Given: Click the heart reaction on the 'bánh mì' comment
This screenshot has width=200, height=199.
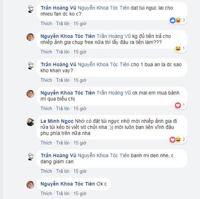Looking at the screenshot, I should point(178,106).
